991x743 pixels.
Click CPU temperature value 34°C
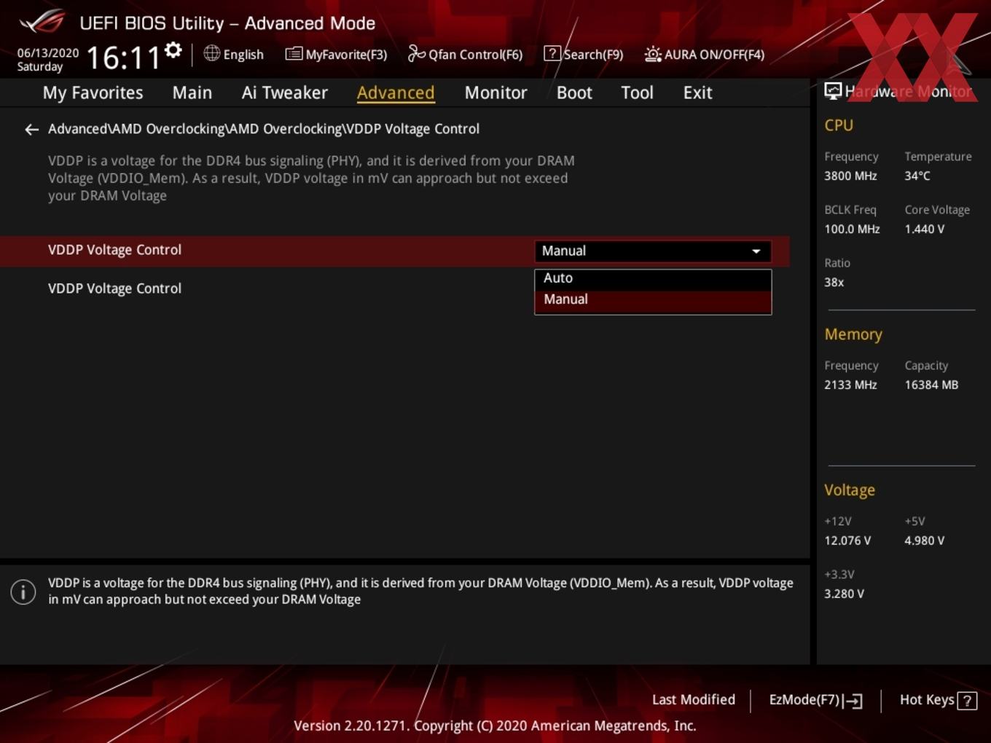[x=917, y=176]
